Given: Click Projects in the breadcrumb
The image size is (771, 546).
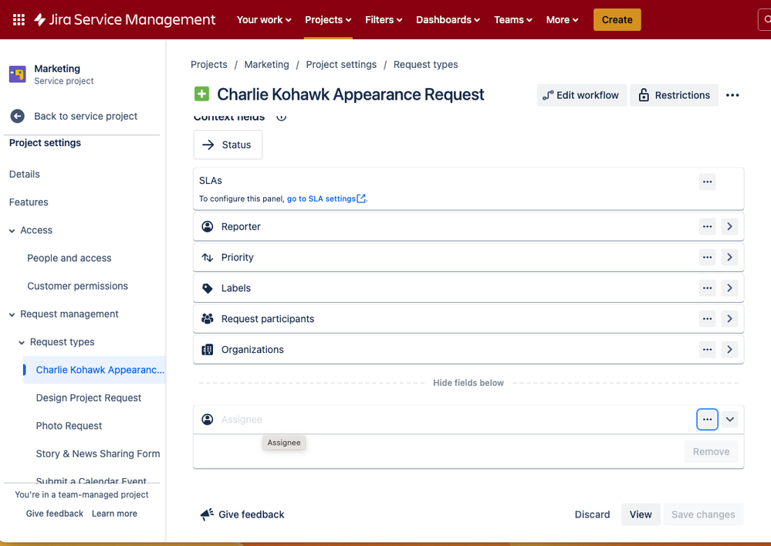Looking at the screenshot, I should (209, 64).
